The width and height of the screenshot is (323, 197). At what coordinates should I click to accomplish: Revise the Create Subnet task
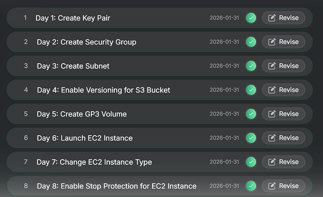click(x=283, y=66)
